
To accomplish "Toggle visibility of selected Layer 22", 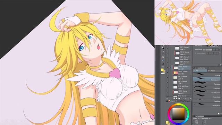I will tap(168, 68).
